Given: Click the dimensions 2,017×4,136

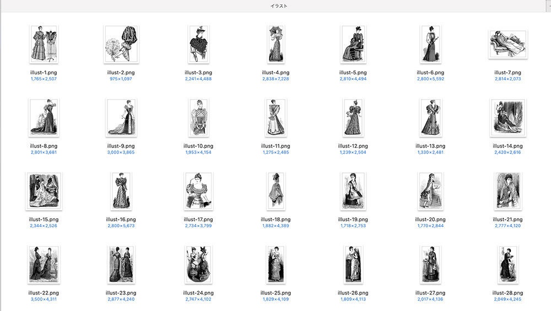Looking at the screenshot, I should 430,299.
